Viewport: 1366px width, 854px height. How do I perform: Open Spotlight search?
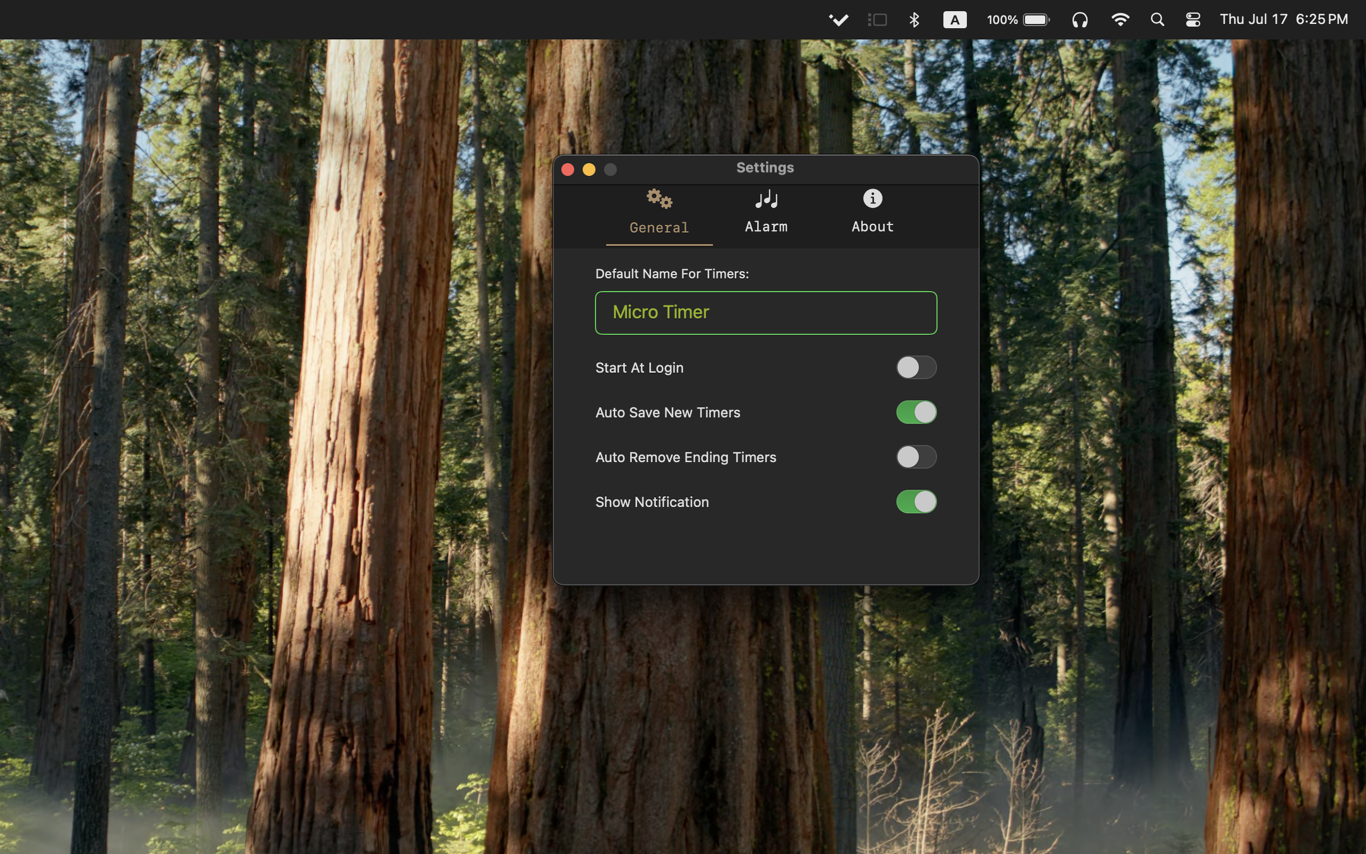[x=1157, y=20]
